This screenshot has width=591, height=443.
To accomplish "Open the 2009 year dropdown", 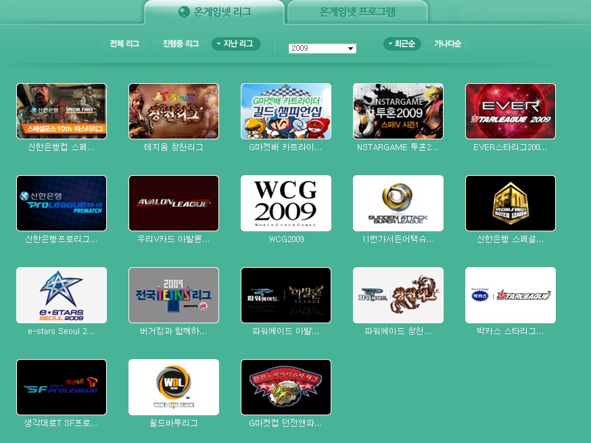I will click(x=322, y=49).
